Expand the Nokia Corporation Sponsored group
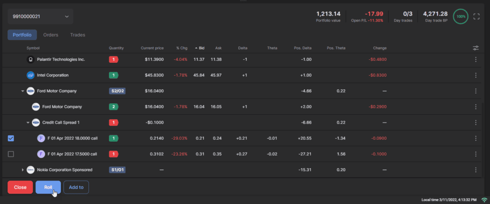The width and height of the screenshot is (490, 204). 22,170
